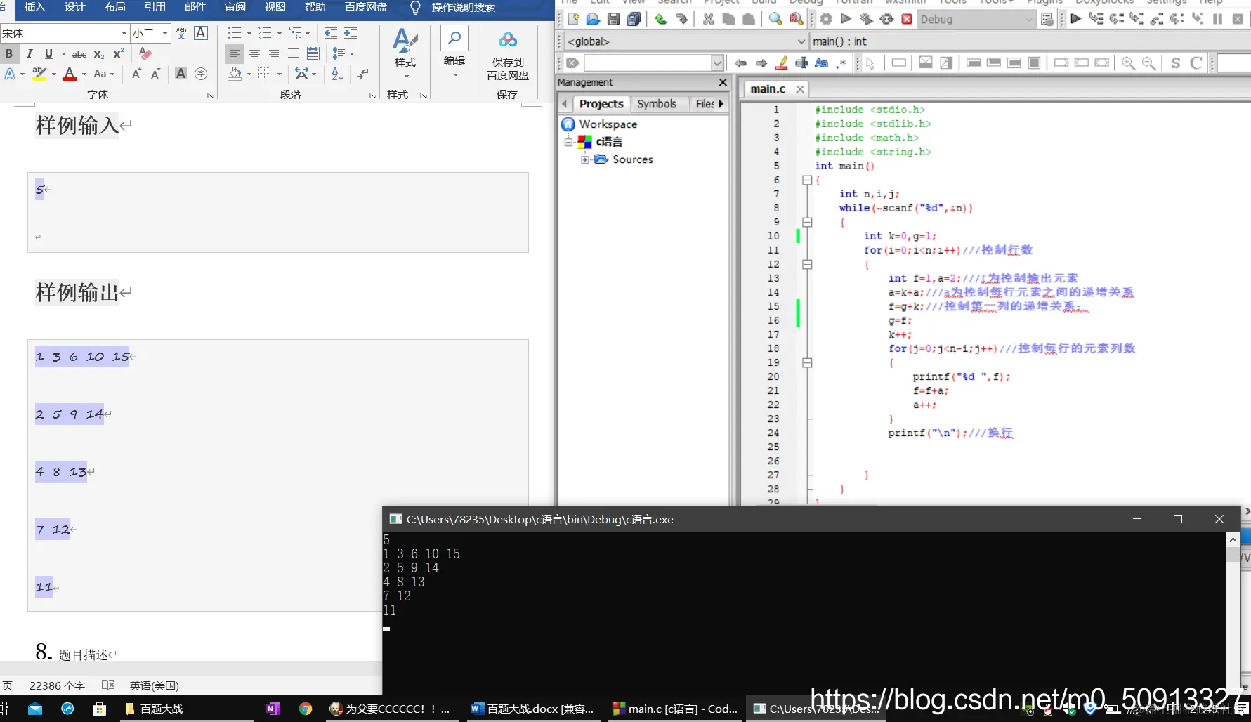Select the main.c editor tab
The height and width of the screenshot is (722, 1251).
pos(768,89)
